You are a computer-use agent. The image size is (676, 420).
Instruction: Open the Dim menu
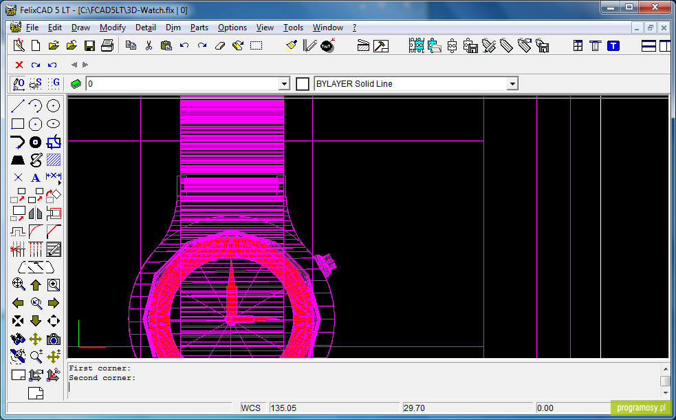[x=173, y=28]
